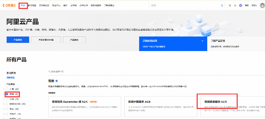The width and height of the screenshot is (265, 119).
Task: Check the 中间件 (16) category checkbox
Action: tap(7, 114)
